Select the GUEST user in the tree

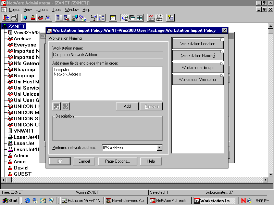point(23,174)
